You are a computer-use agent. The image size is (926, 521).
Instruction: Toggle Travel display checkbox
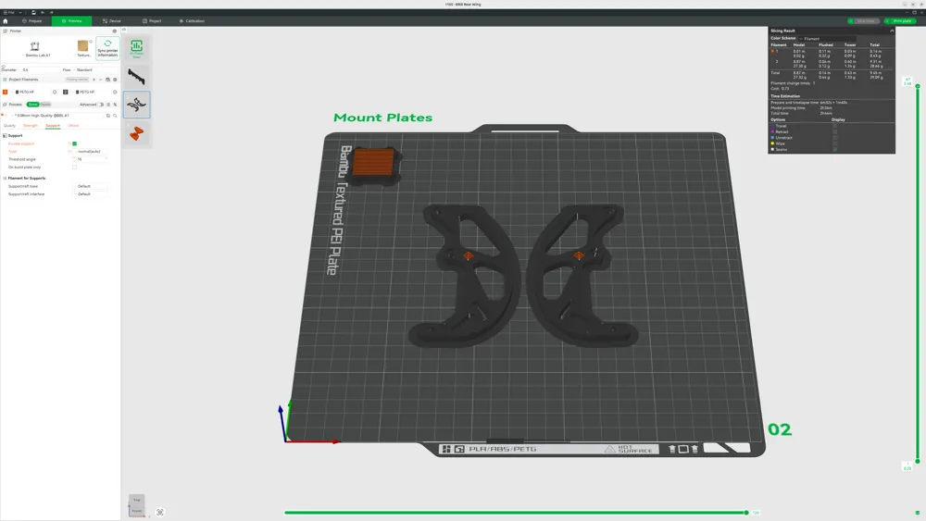click(834, 126)
